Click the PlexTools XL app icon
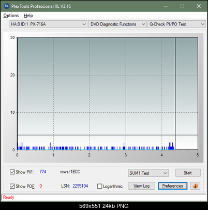 tap(7, 6)
